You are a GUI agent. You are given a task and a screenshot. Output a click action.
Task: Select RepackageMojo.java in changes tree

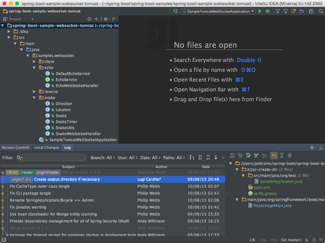(x=273, y=205)
